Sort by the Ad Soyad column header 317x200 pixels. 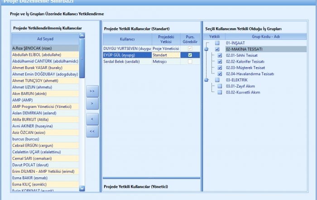45,39
